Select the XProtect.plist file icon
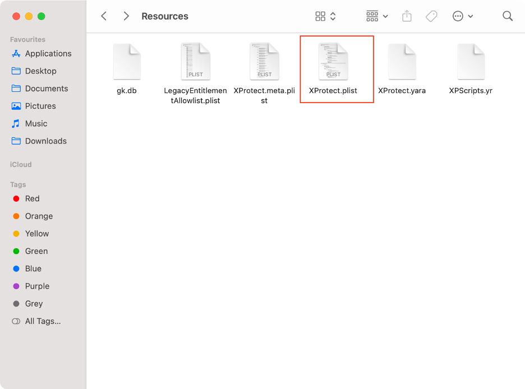 coord(333,62)
